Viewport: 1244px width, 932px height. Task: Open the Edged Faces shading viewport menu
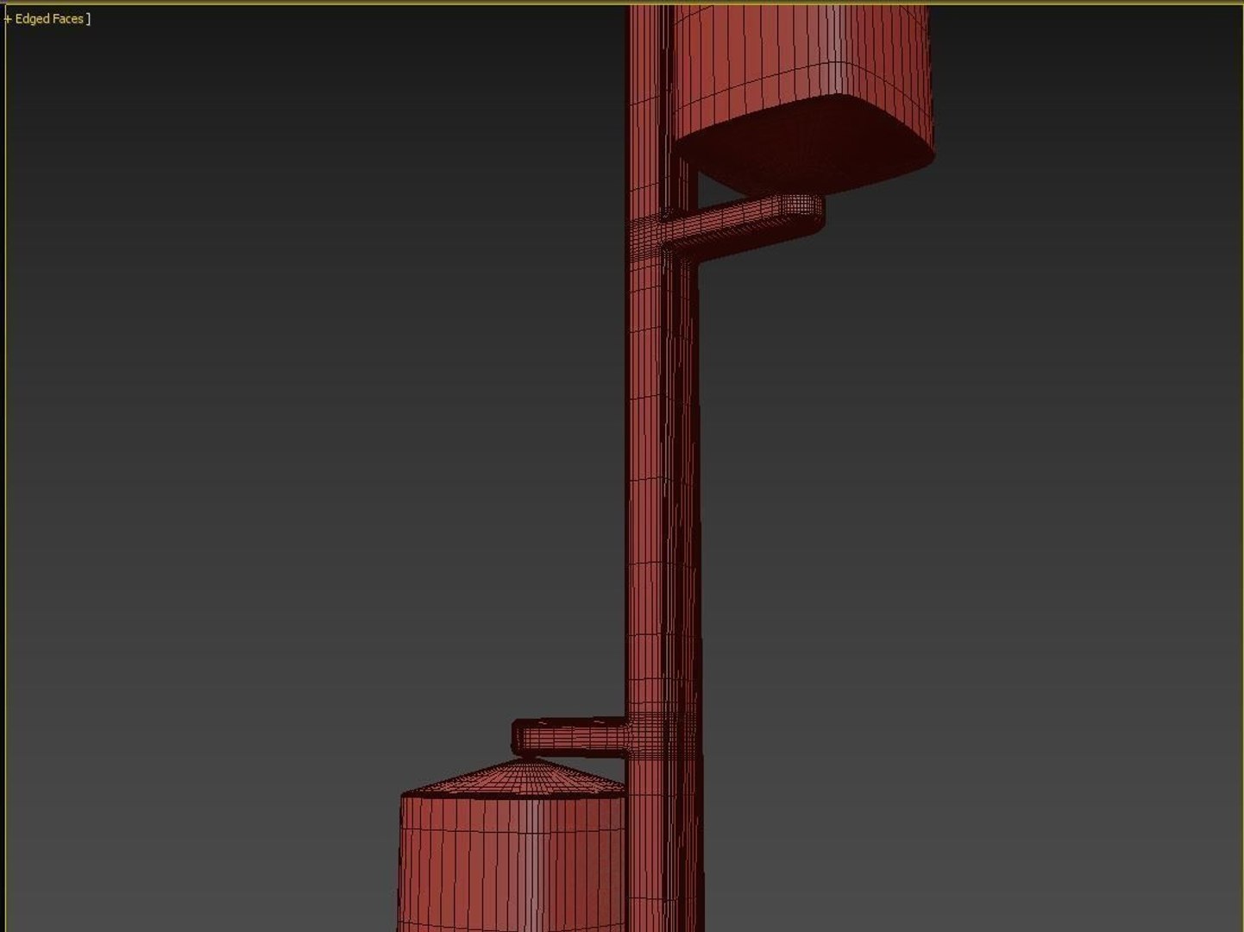pyautogui.click(x=49, y=18)
